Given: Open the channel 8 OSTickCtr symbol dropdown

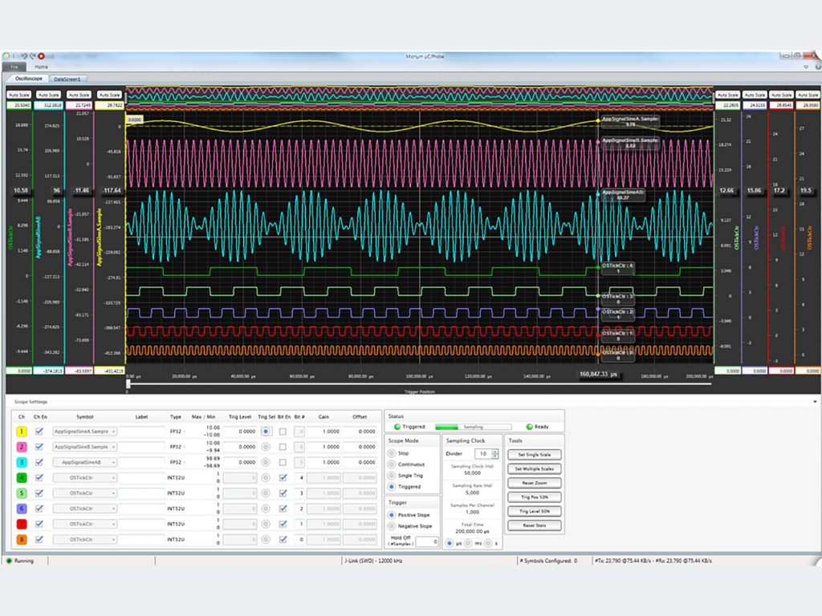Looking at the screenshot, I should [84, 539].
